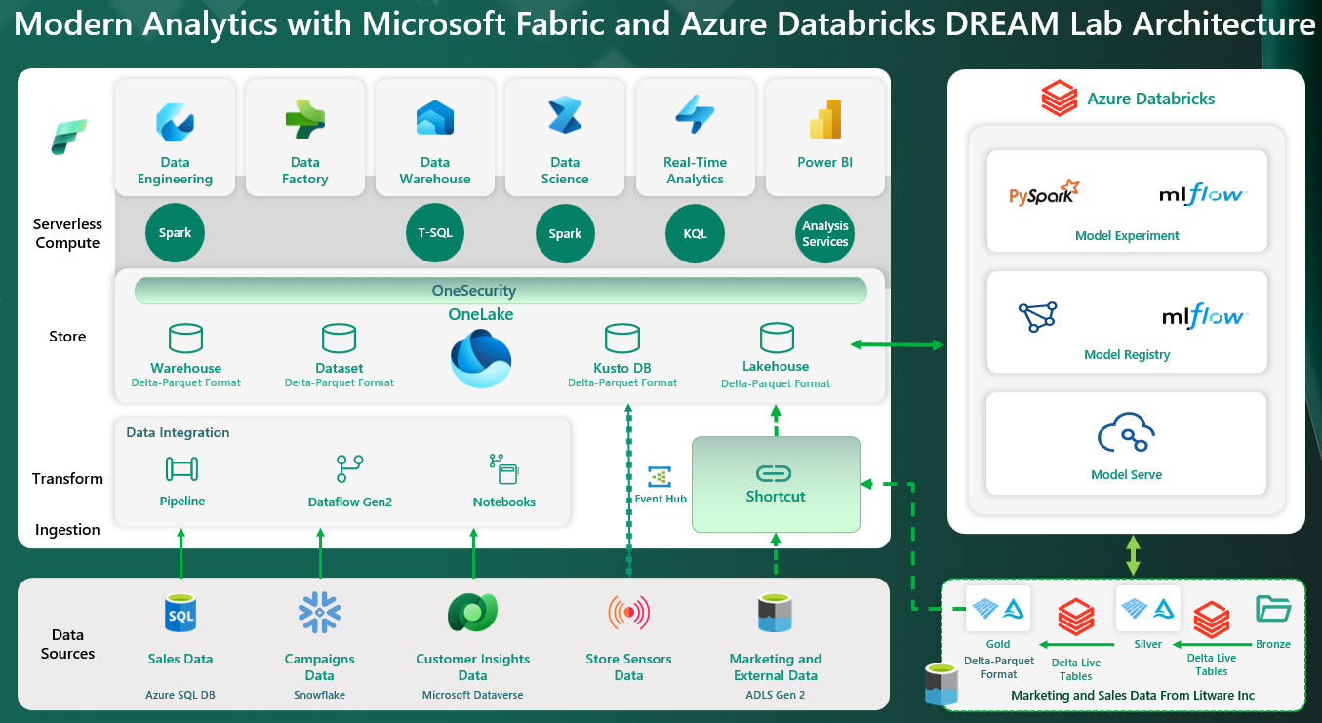Select the Pipeline icon
Screen dimensions: 1322x723
[182, 469]
